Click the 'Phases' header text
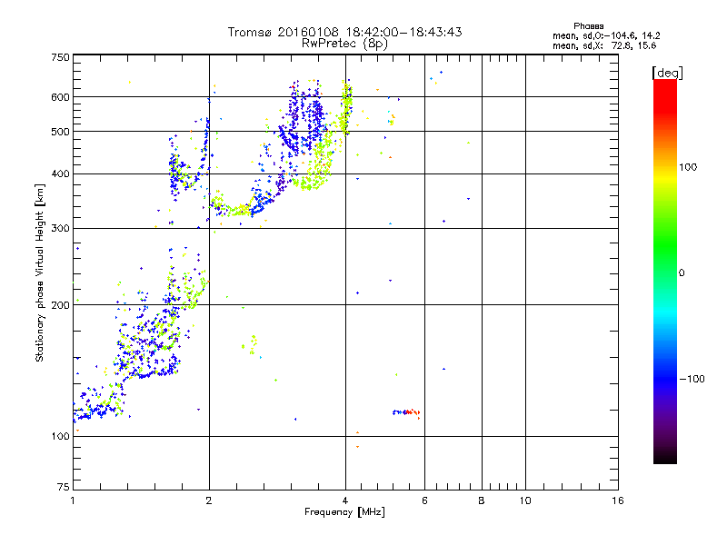The image size is (727, 545). (x=588, y=26)
